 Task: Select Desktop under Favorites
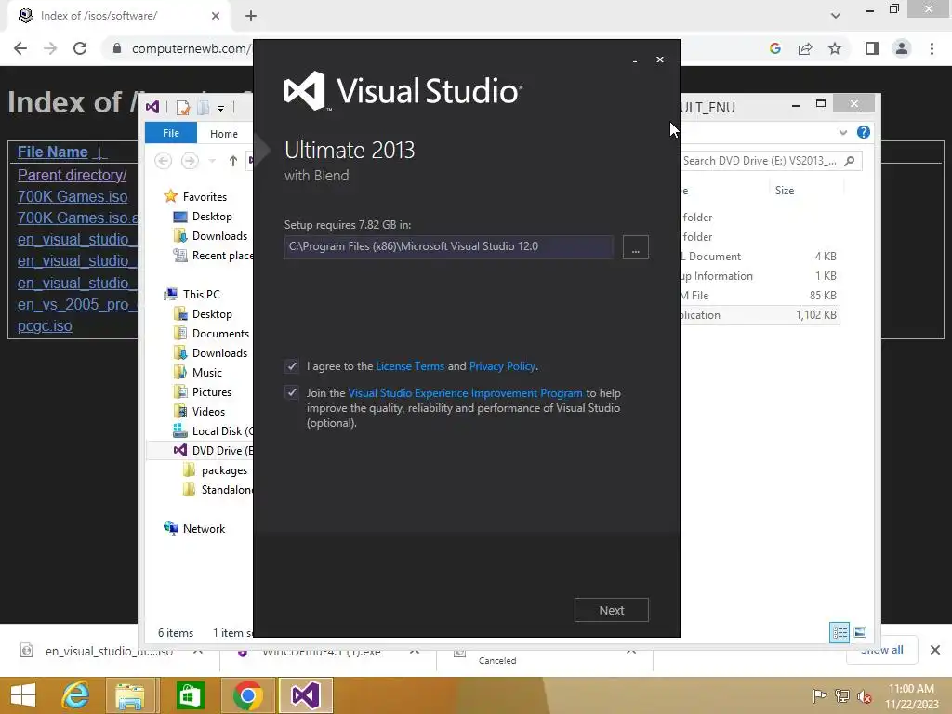pyautogui.click(x=212, y=216)
